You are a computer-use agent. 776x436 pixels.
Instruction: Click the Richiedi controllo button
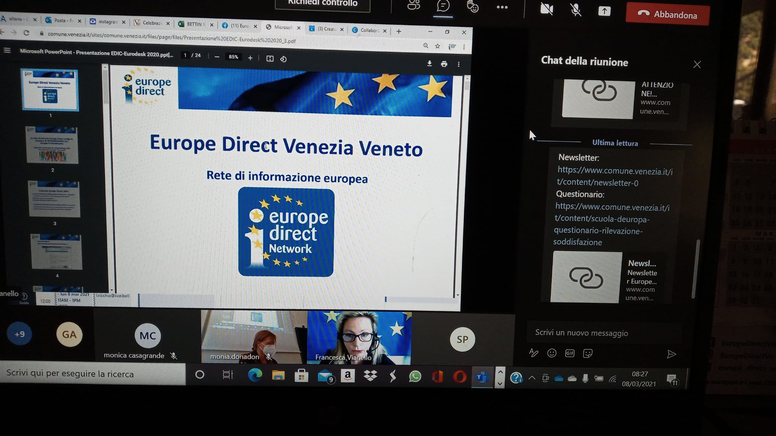[x=322, y=4]
